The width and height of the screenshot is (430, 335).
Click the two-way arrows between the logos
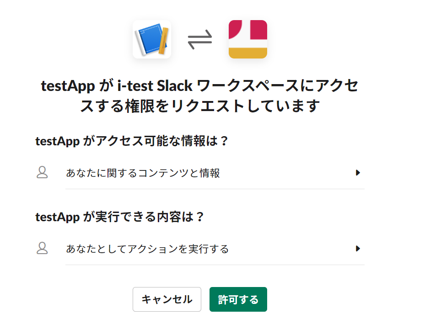click(x=199, y=39)
